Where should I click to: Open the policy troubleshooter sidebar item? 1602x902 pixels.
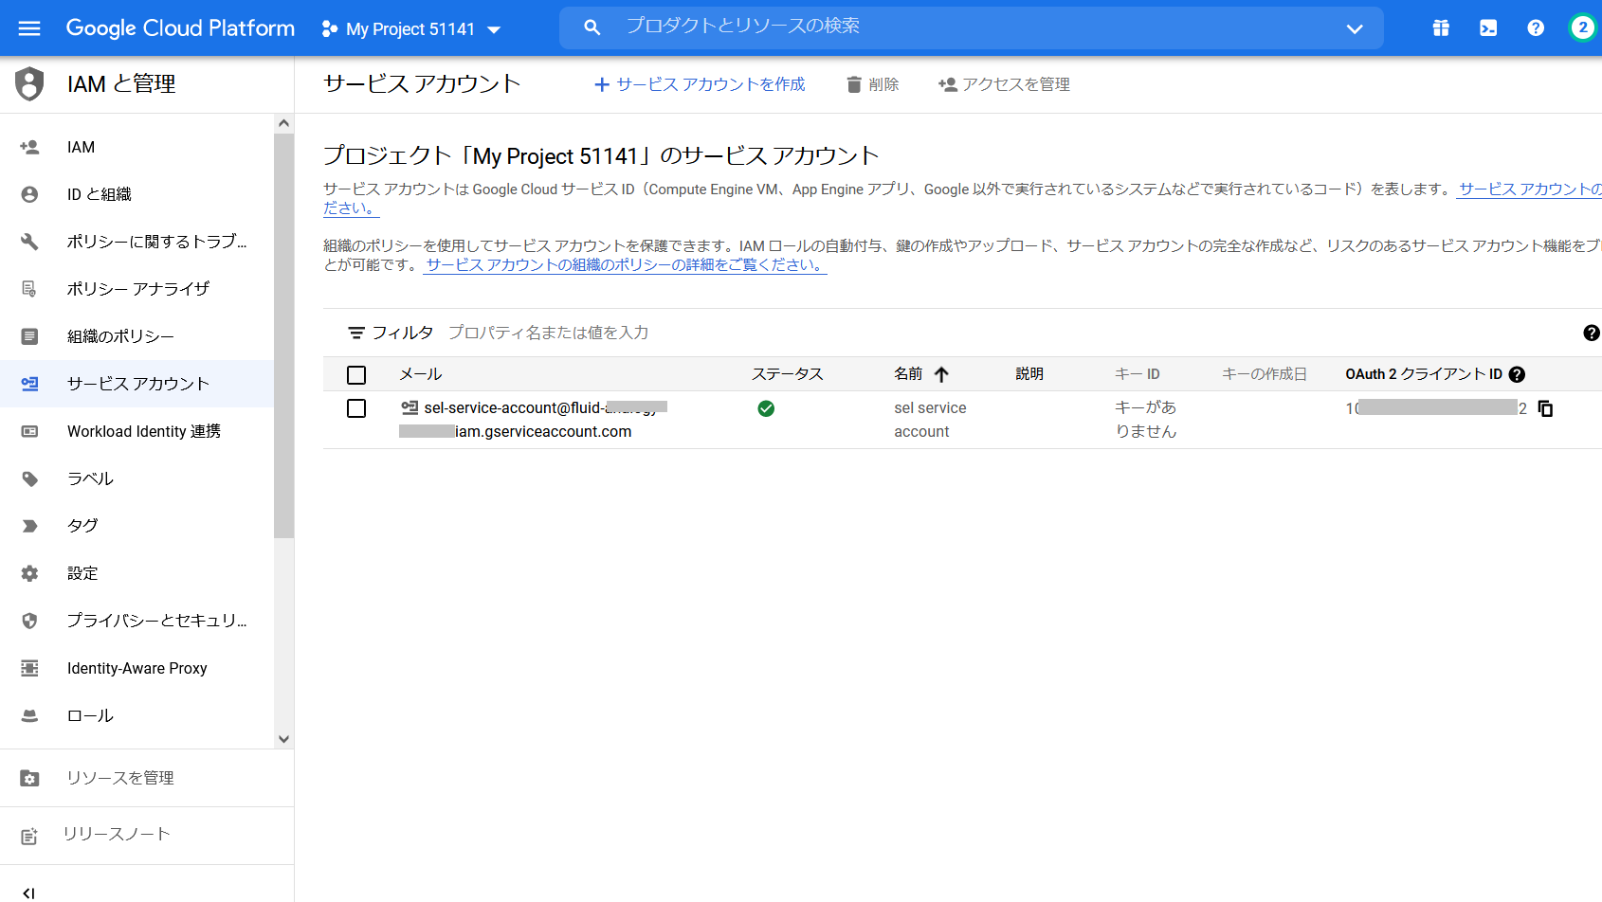pos(137,242)
